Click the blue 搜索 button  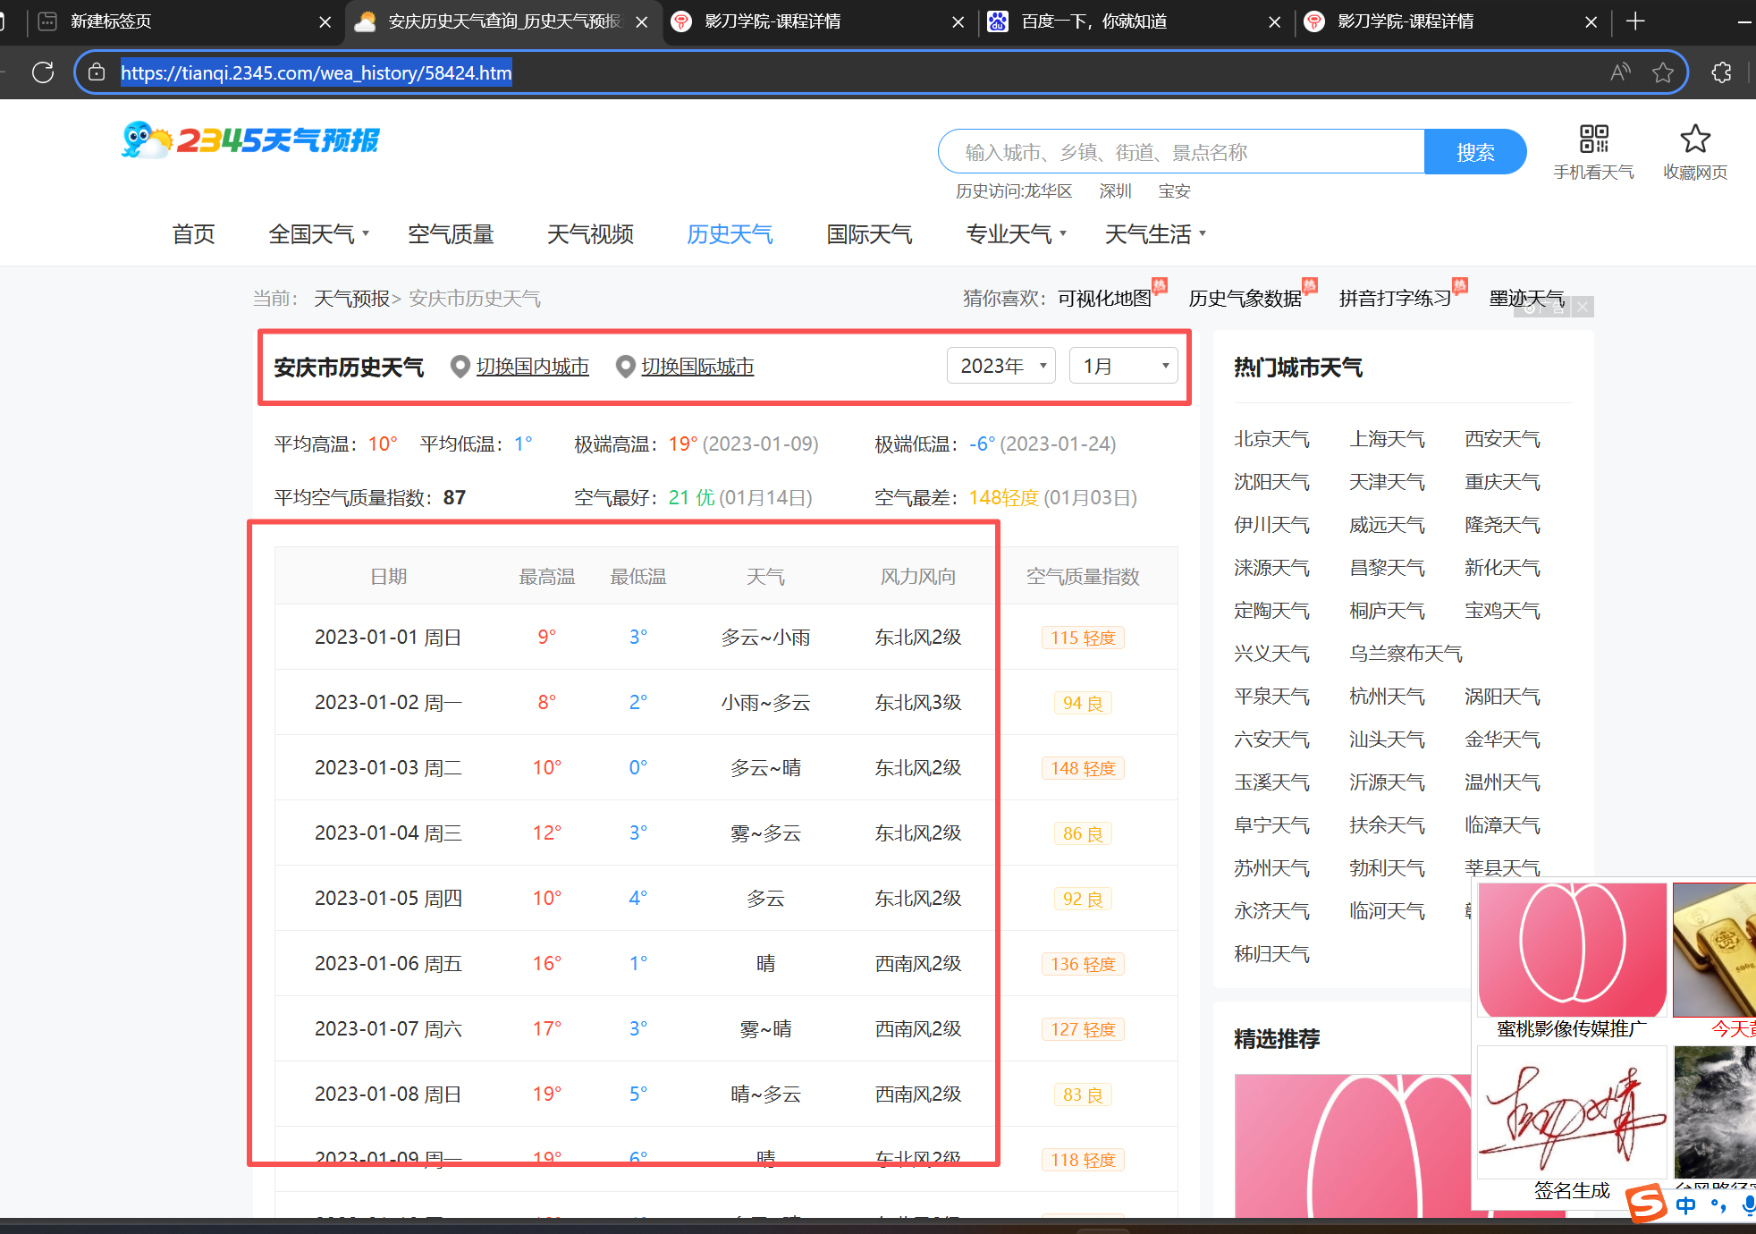click(x=1475, y=152)
